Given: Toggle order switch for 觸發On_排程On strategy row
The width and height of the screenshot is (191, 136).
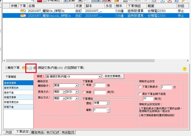Looking at the screenshot, I should click(23, 10).
